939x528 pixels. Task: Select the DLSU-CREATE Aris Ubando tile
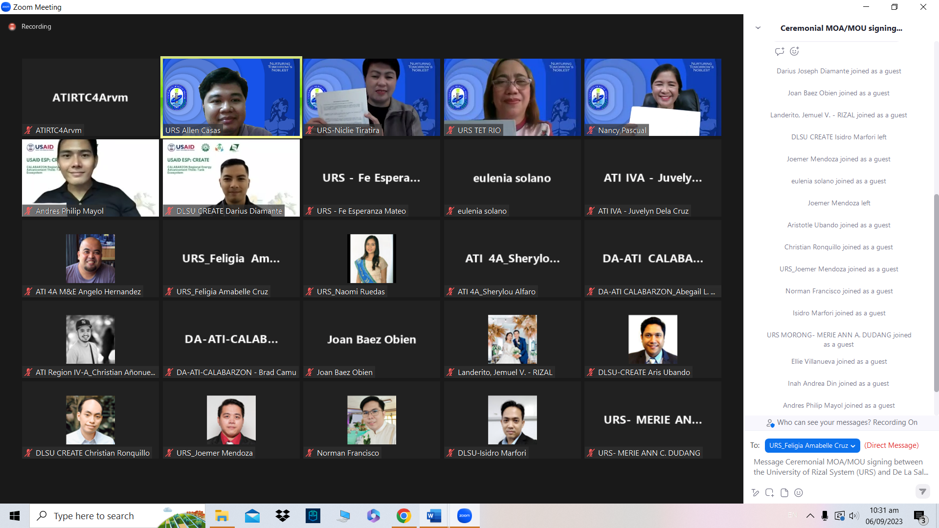(x=653, y=339)
